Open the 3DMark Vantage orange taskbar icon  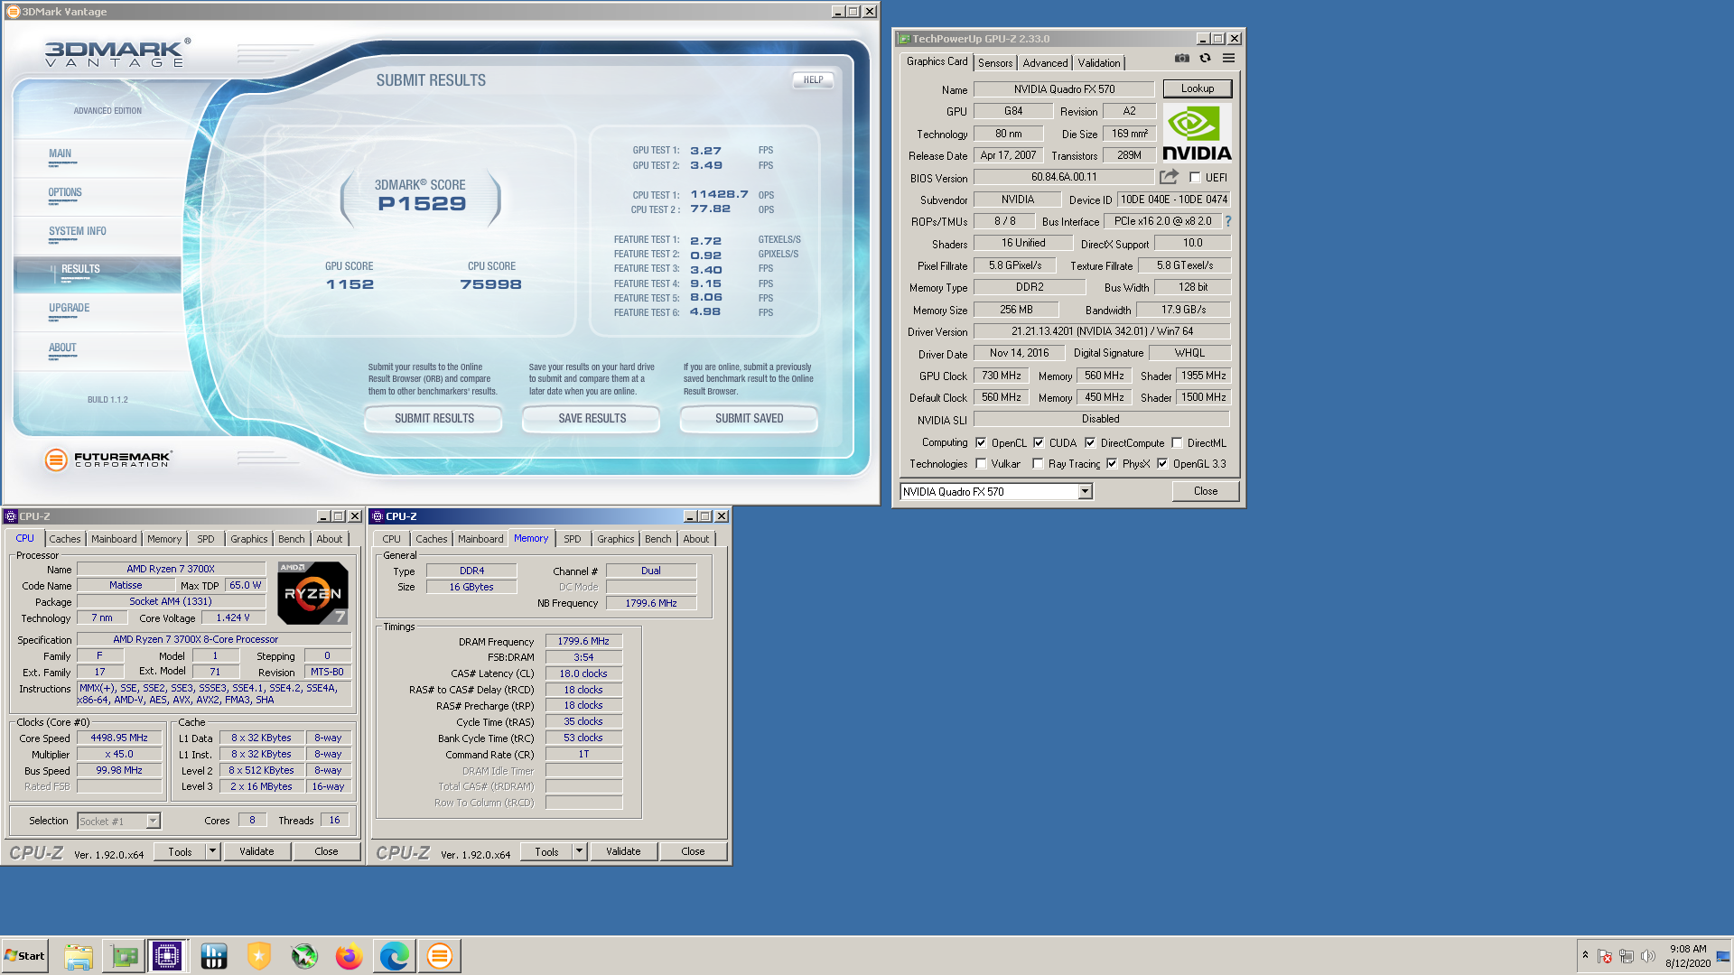click(439, 956)
